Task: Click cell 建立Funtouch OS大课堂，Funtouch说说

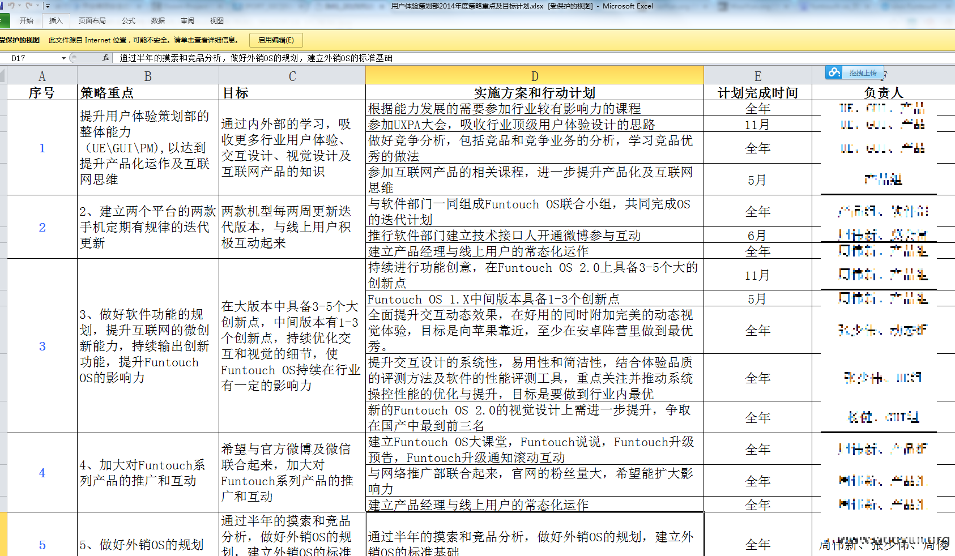Action: [535, 449]
